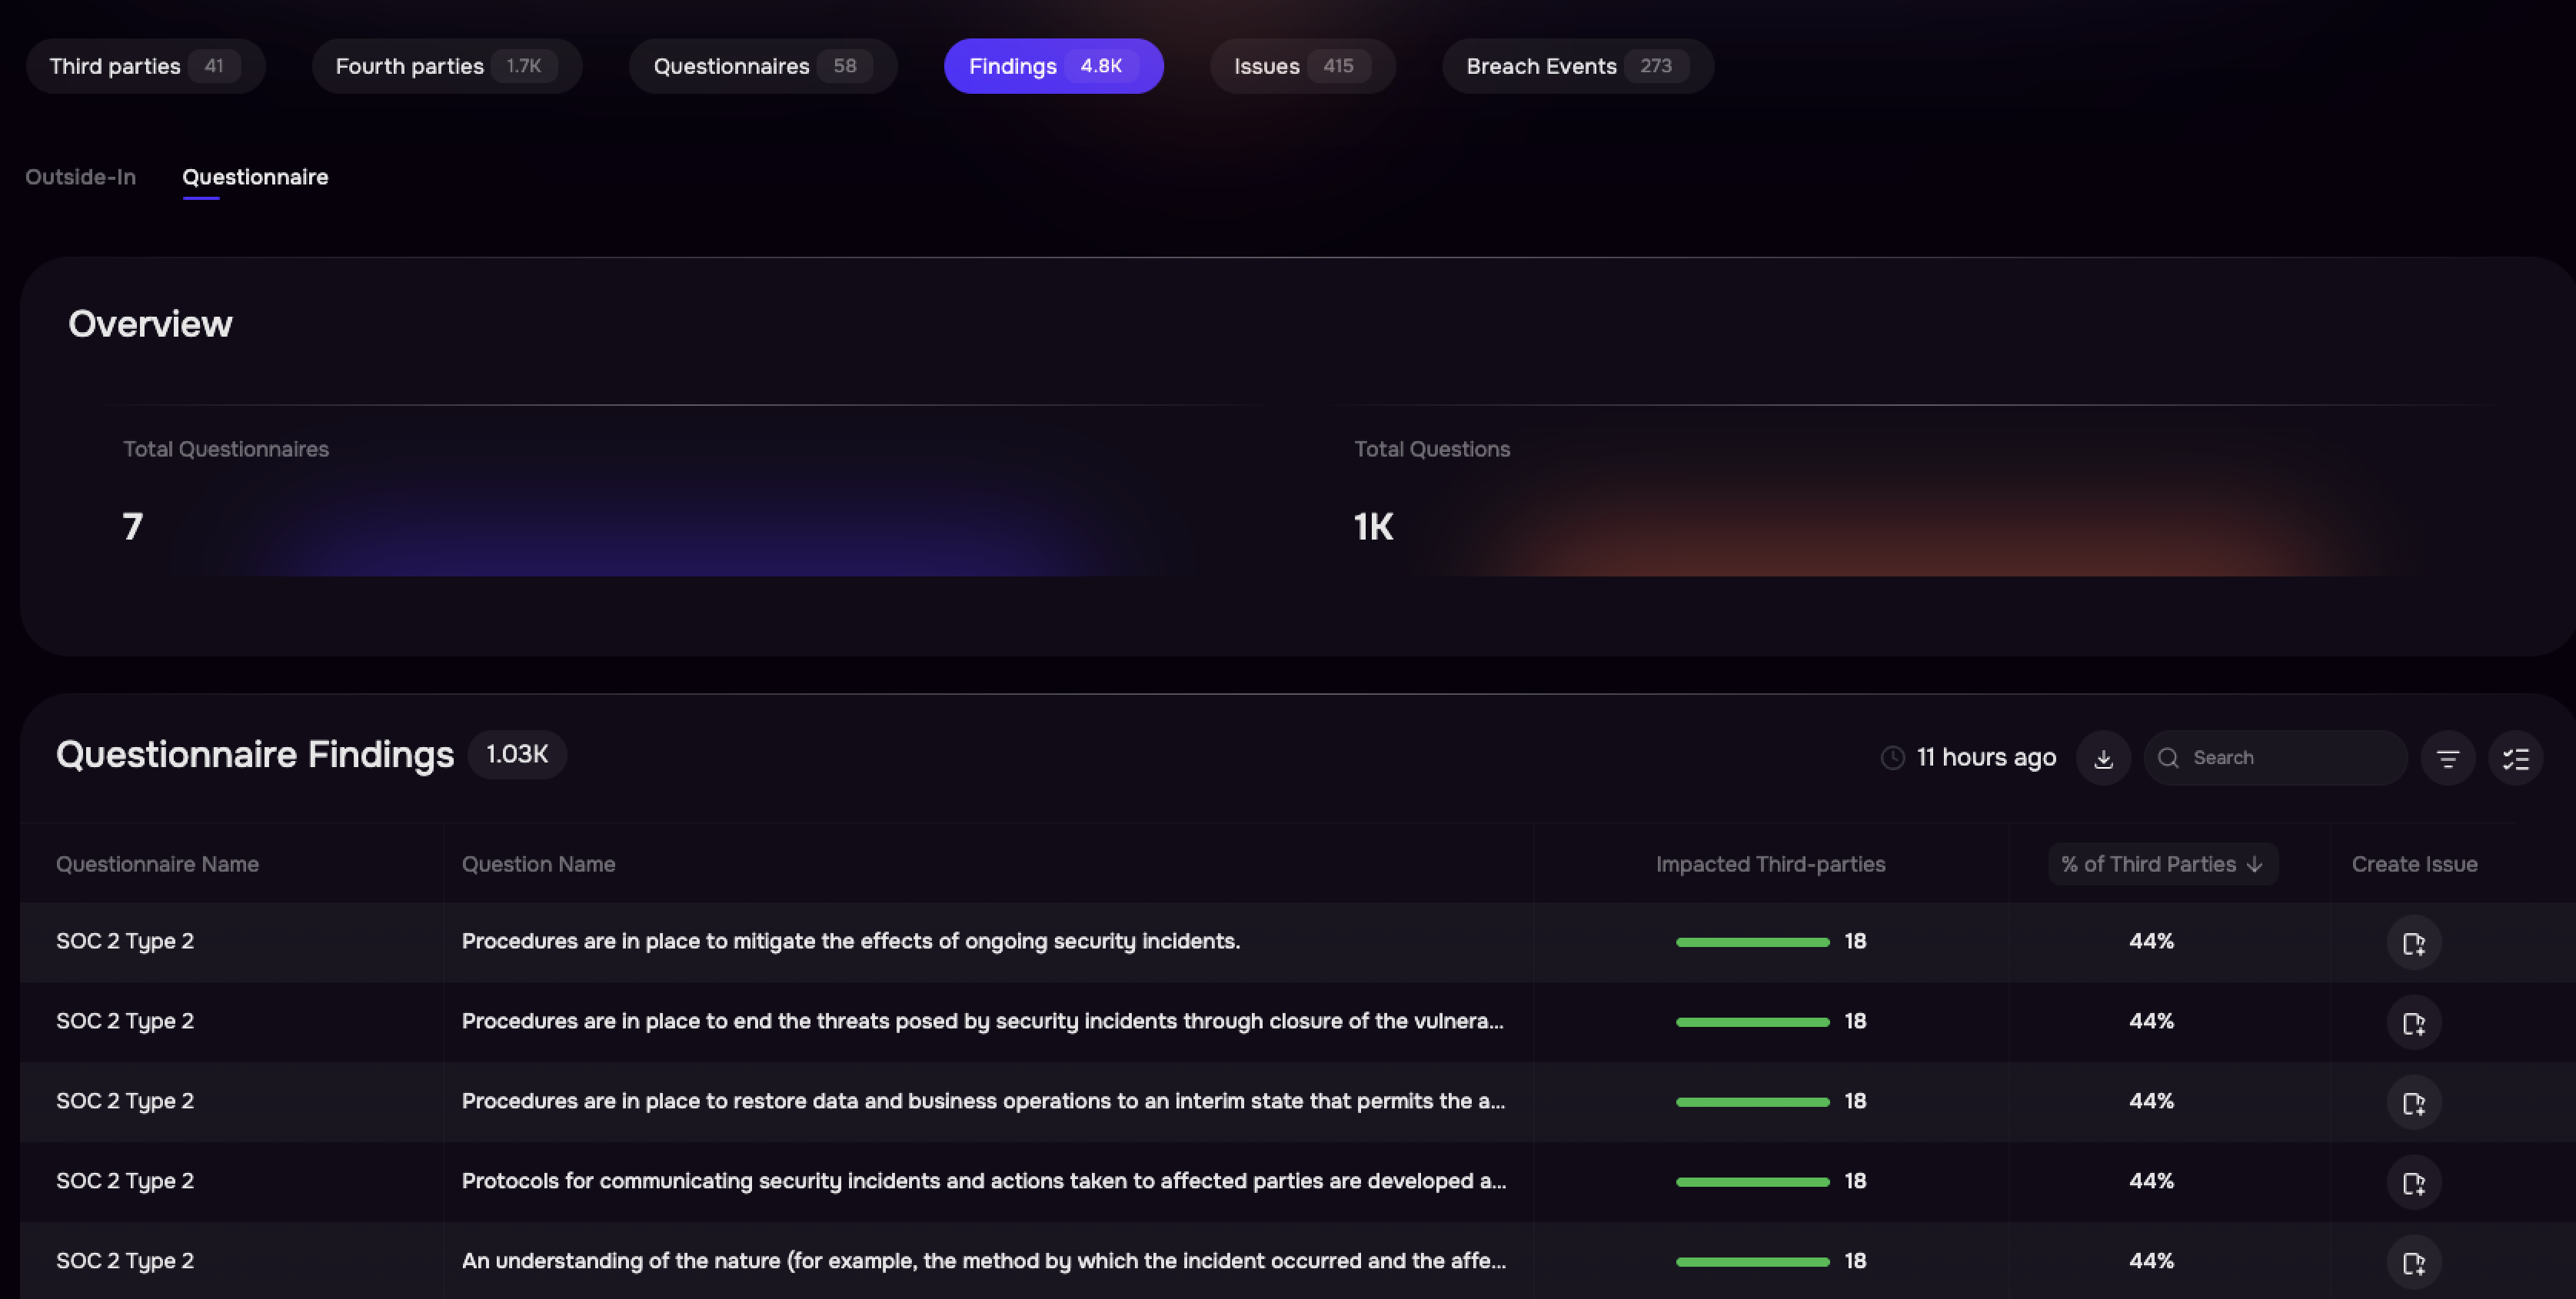Open the Breach Events tab

[1577, 66]
